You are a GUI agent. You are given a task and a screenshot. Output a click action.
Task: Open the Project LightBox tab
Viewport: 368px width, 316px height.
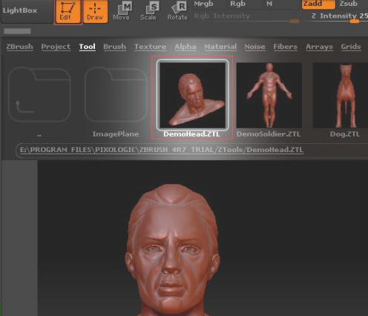click(56, 47)
